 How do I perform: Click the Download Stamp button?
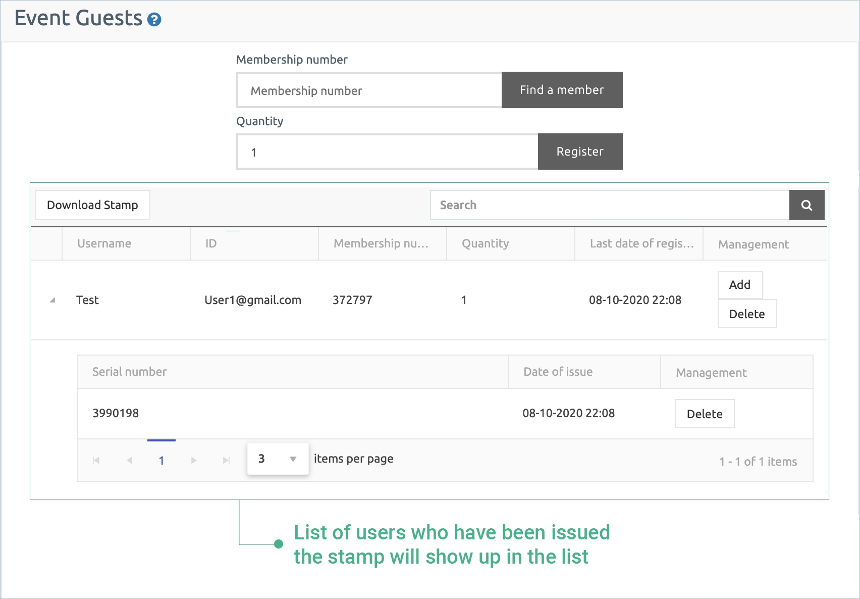[x=92, y=205]
